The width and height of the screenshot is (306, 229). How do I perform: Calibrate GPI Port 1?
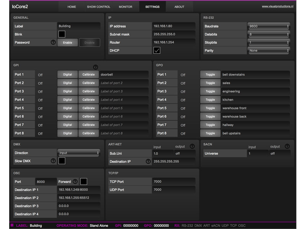click(89, 74)
